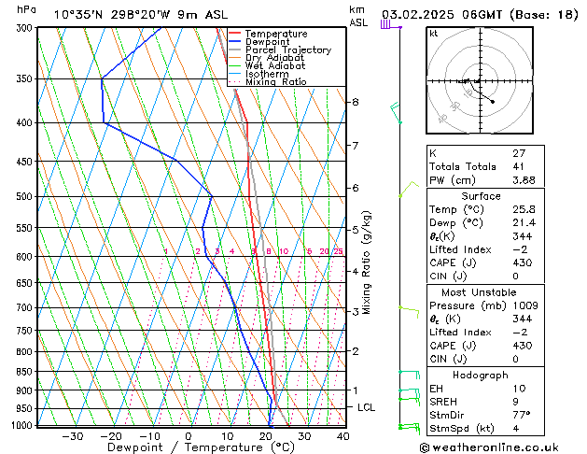Click the StmSpd (kt) value 4
Image resolution: width=587 pixels, height=454 pixels.
[x=516, y=429]
